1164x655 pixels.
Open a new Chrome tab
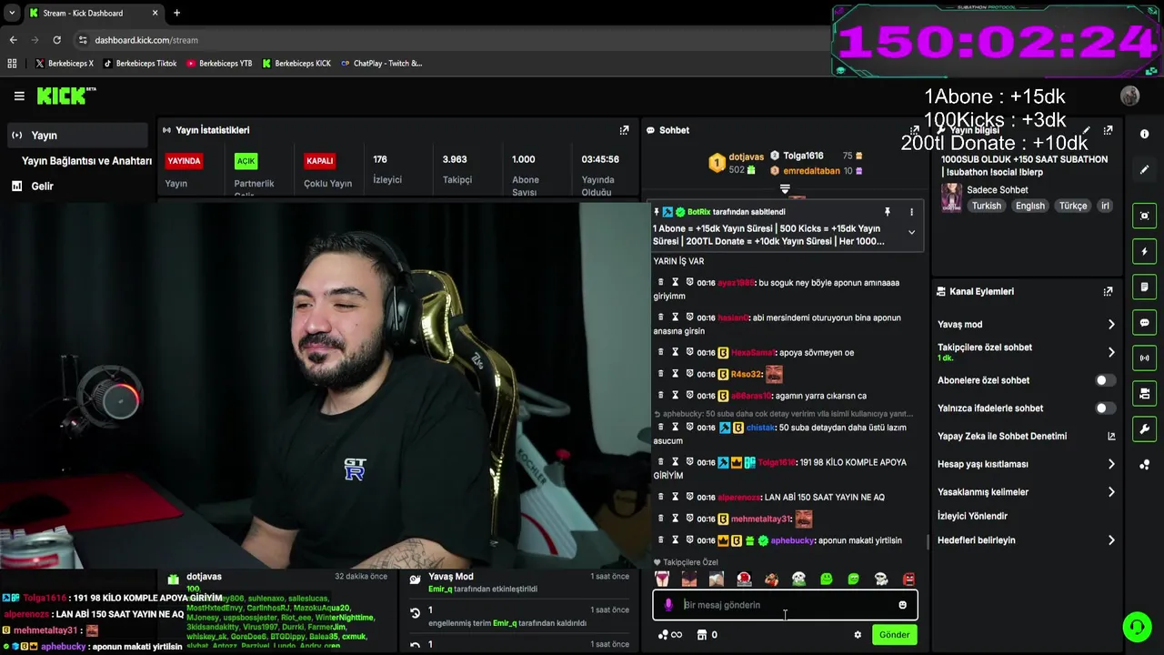(176, 13)
